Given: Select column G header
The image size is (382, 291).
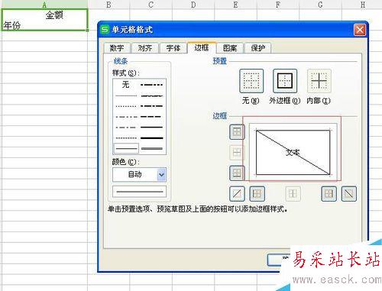Looking at the screenshot, I should pos(320,4).
